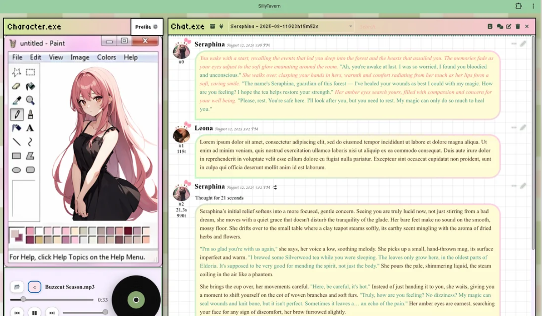The width and height of the screenshot is (542, 316).
Task: Pick the Eraser tool in Paint
Action: click(16, 86)
